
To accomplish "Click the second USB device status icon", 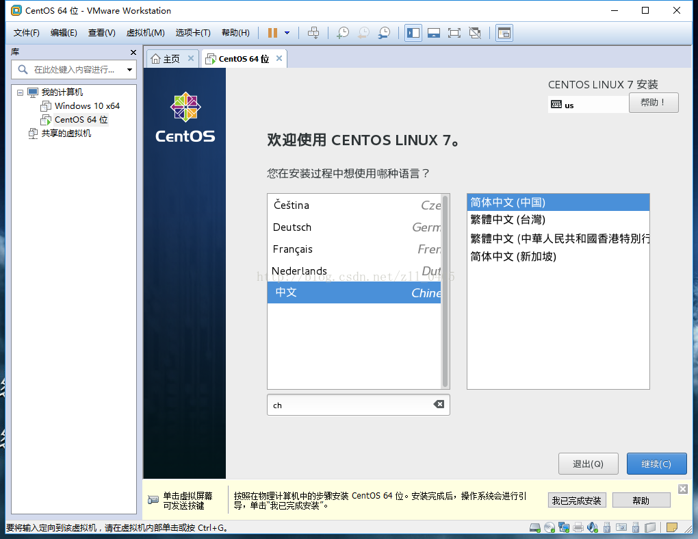I will coord(636,528).
